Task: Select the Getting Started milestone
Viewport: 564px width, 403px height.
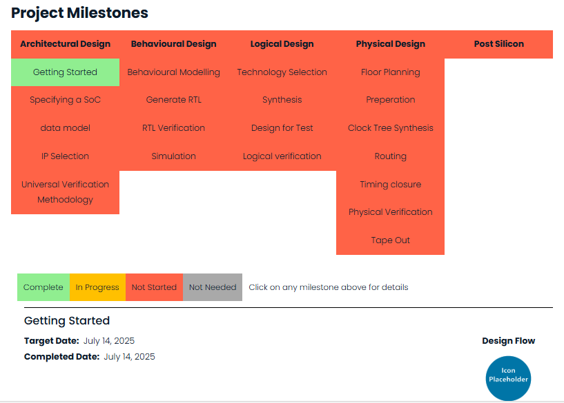Action: click(x=65, y=72)
